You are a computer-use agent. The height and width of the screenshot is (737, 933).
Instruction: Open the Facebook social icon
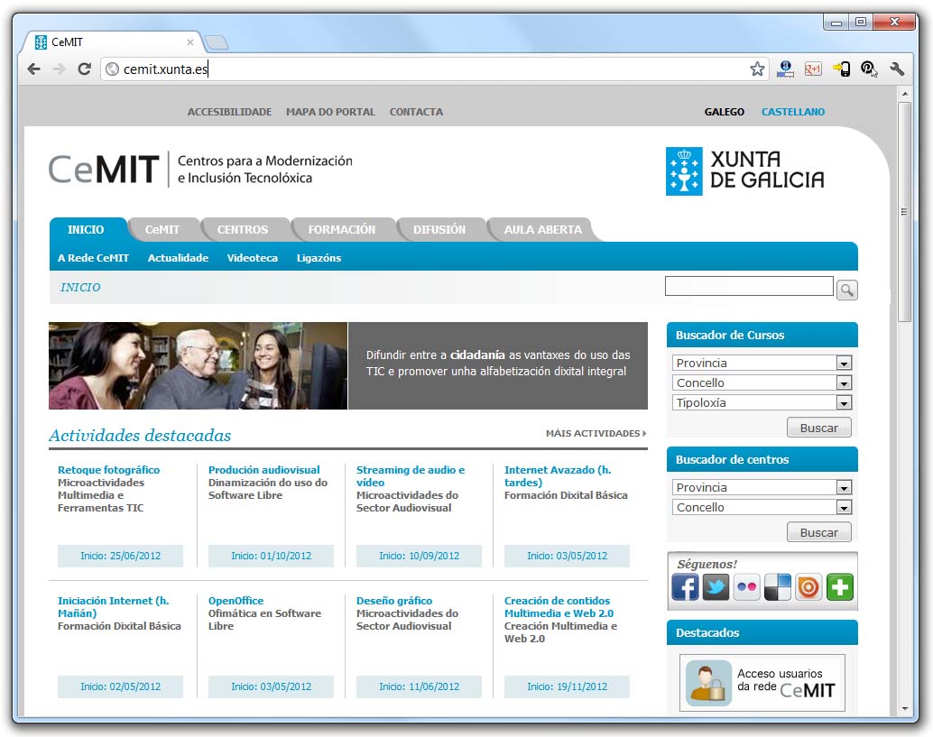(686, 587)
